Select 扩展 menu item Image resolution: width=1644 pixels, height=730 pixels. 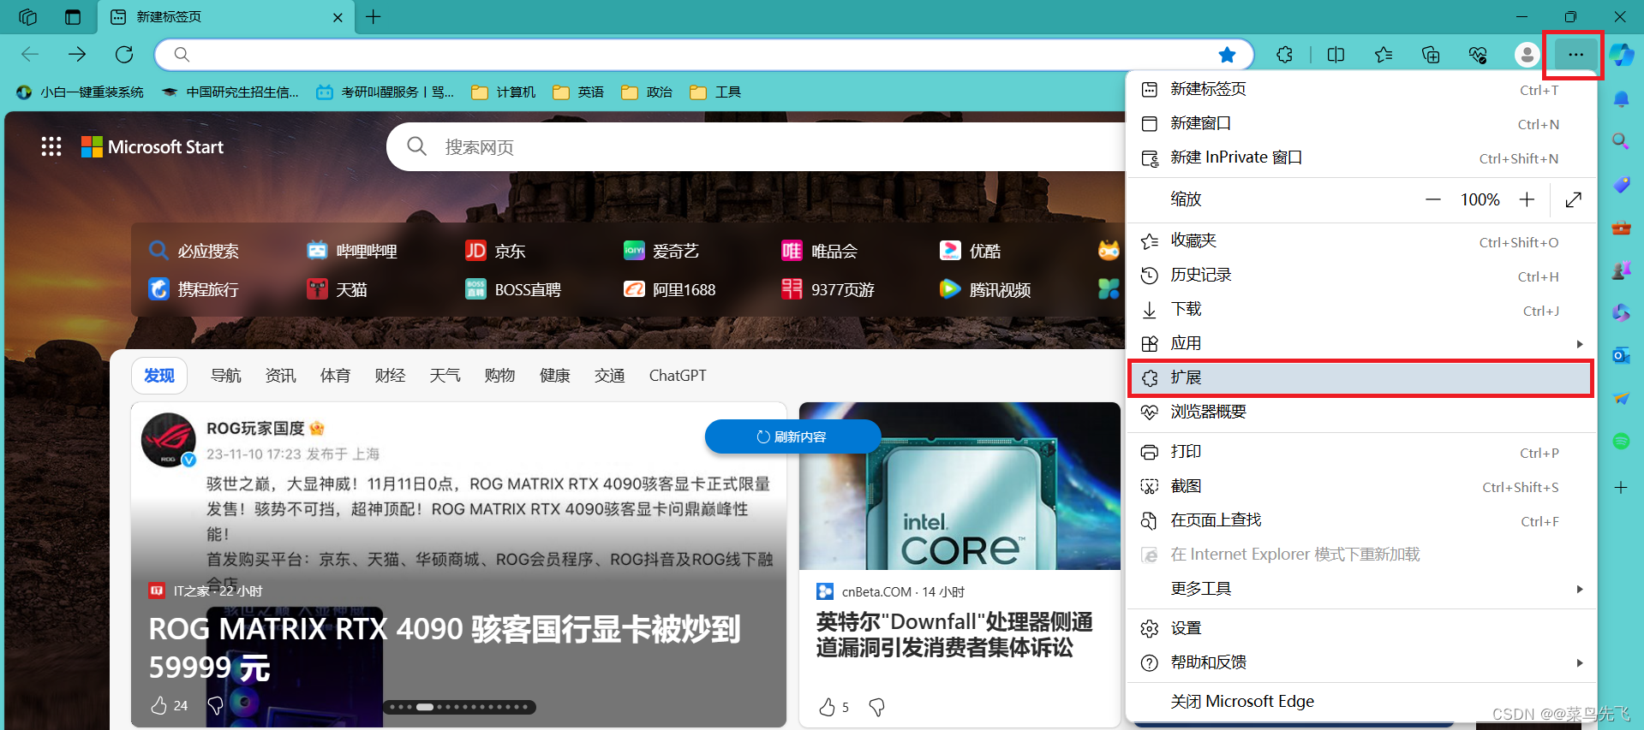[x=1361, y=377]
